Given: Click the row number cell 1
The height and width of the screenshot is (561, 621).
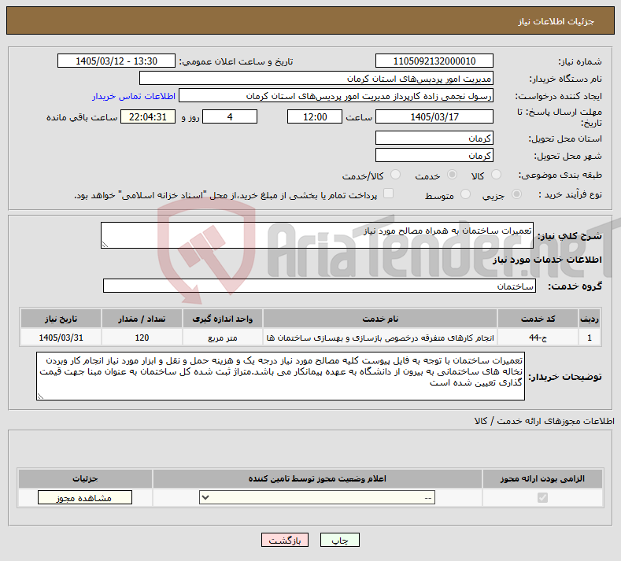Looking at the screenshot, I should 590,338.
